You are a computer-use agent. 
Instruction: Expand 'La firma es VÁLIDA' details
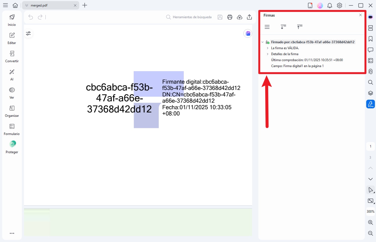267,48
